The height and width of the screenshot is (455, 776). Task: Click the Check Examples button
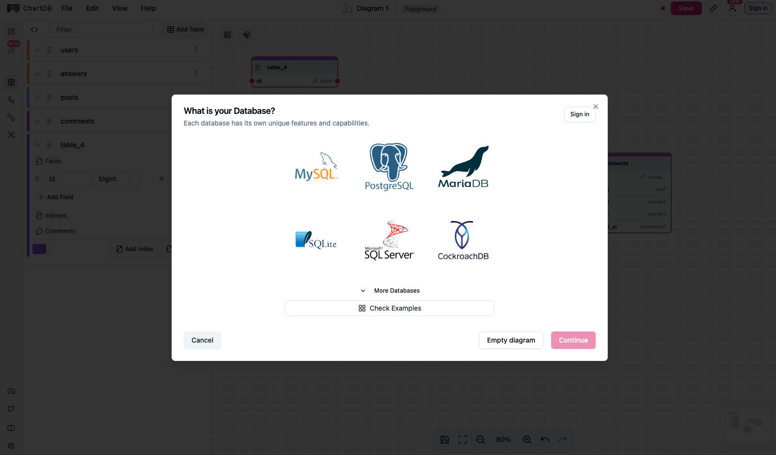(390, 308)
